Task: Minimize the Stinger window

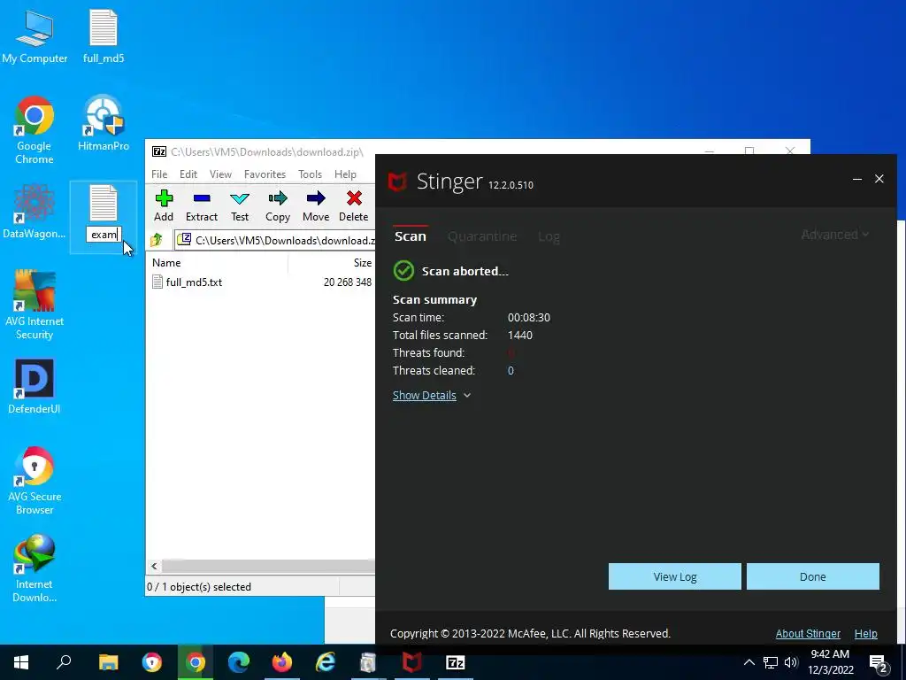Action: click(x=857, y=179)
